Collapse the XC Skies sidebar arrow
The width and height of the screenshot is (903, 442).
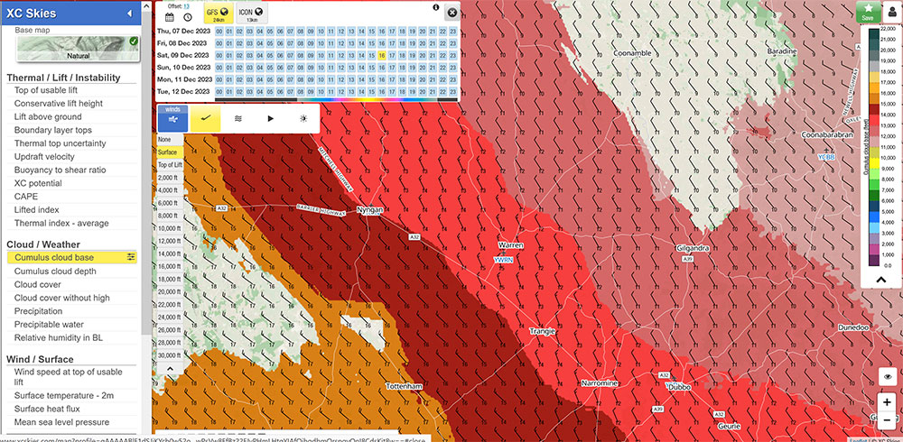pyautogui.click(x=130, y=14)
